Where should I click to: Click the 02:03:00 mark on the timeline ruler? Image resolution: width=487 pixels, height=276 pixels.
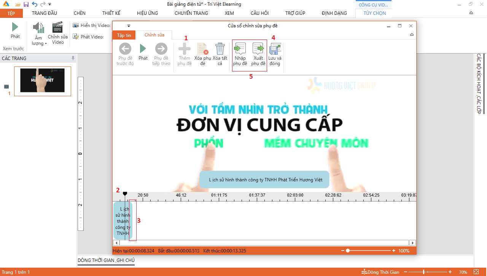coord(295,195)
